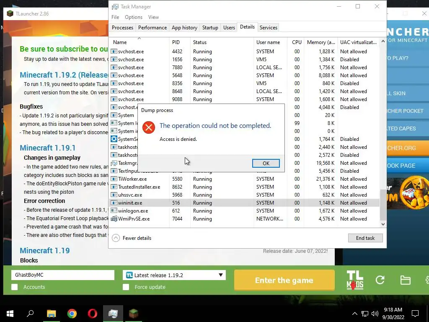Open the File menu in Task Manager

pos(115,17)
